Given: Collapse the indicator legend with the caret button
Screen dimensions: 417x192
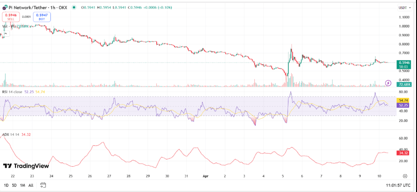Looking at the screenshot, I should [x=6, y=34].
